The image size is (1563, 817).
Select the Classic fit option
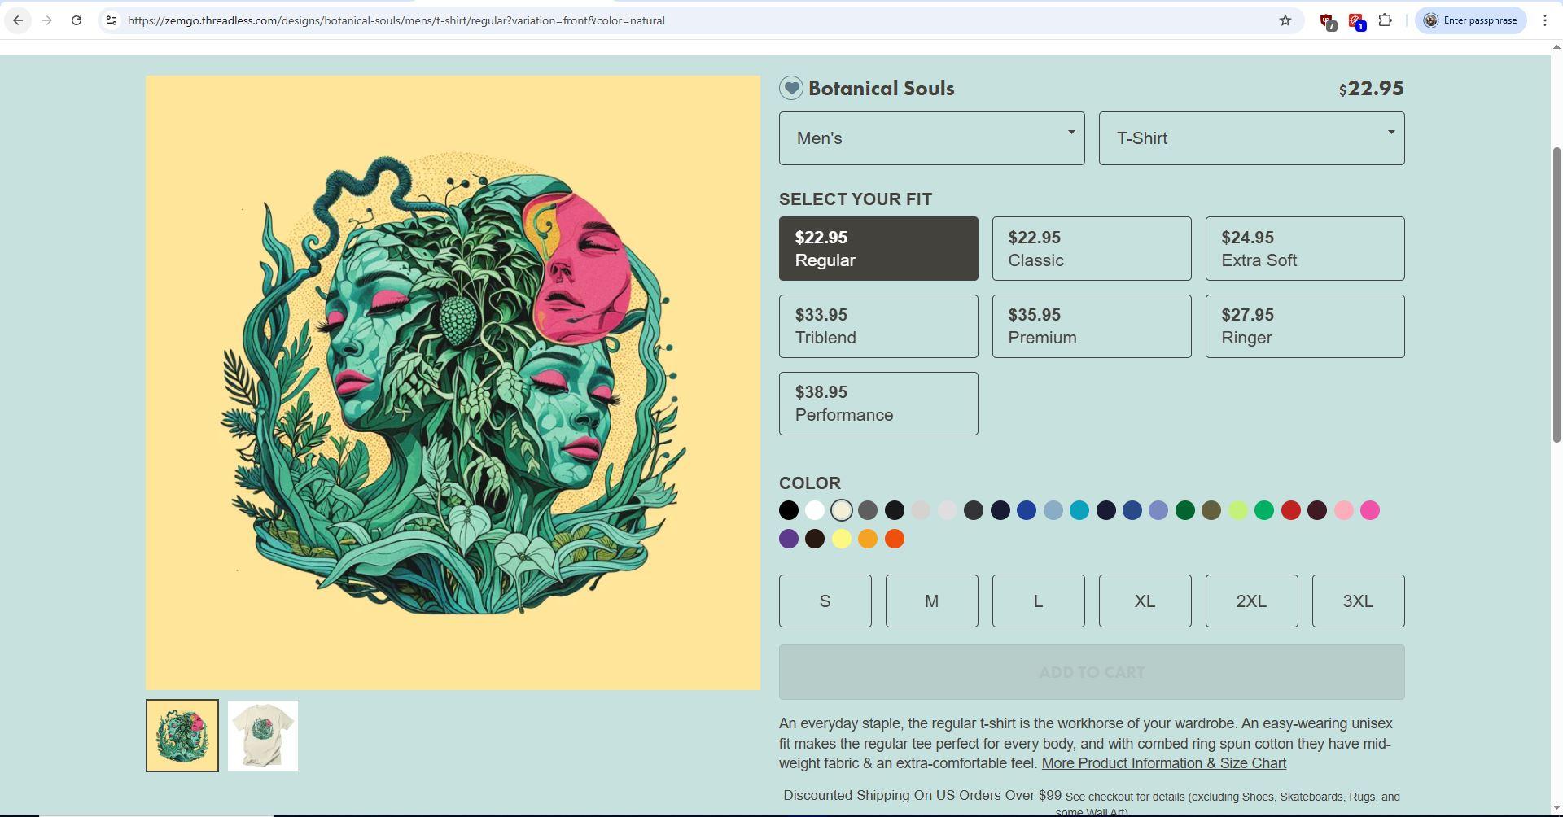pyautogui.click(x=1091, y=248)
